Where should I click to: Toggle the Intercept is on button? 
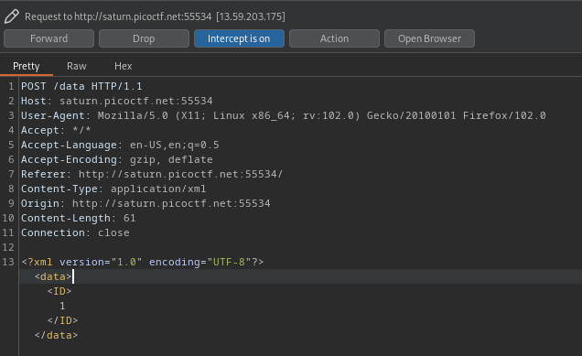(239, 38)
